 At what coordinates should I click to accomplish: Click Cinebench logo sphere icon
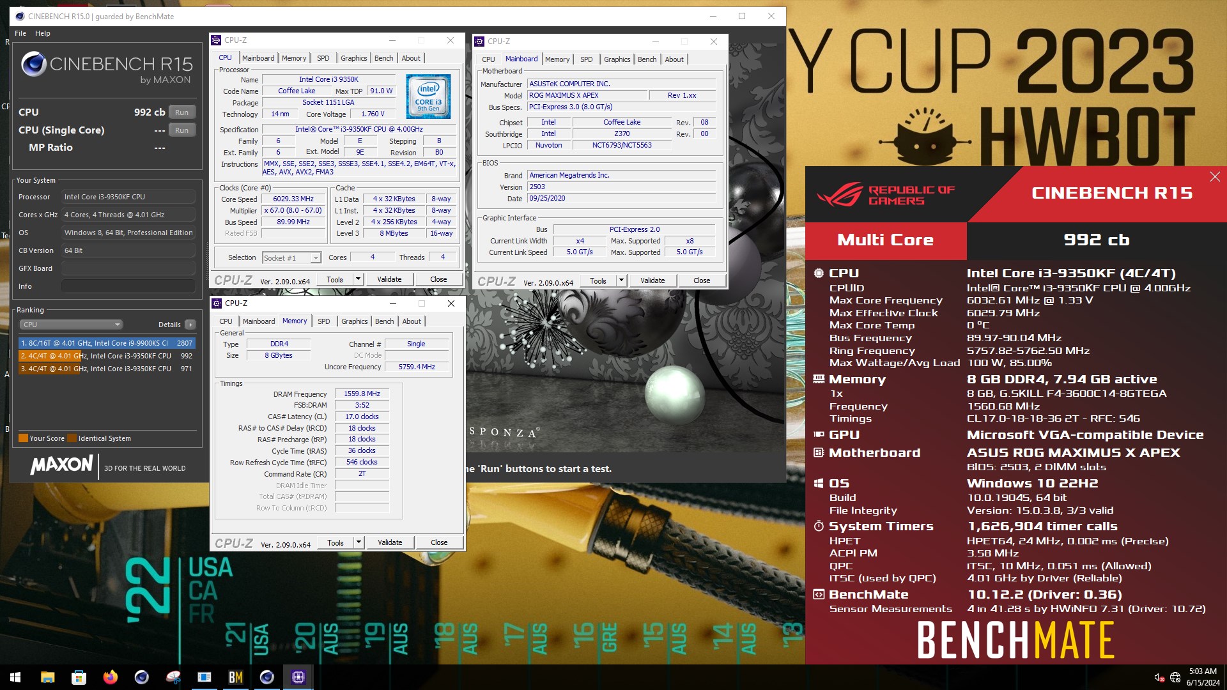(33, 64)
